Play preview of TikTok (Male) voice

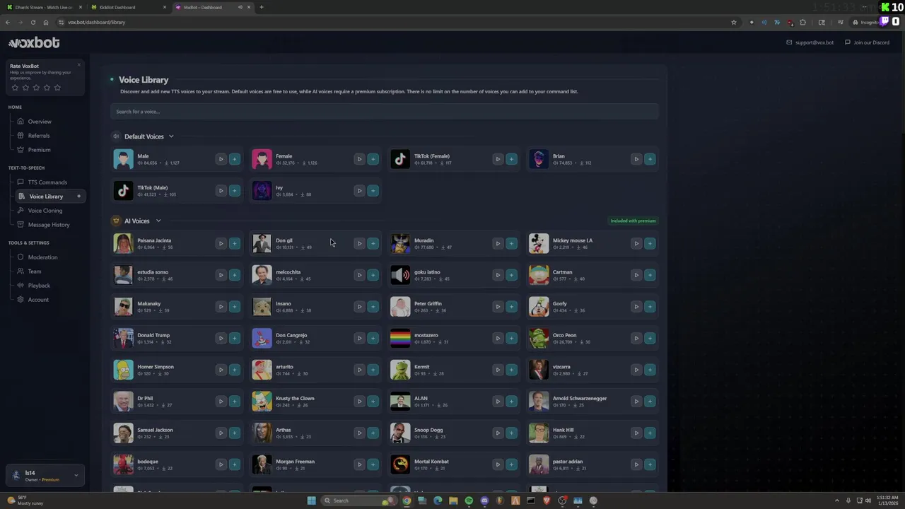coord(221,191)
